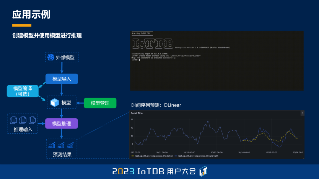Click the green 模型管理 button
The height and width of the screenshot is (179, 319).
tap(100, 103)
